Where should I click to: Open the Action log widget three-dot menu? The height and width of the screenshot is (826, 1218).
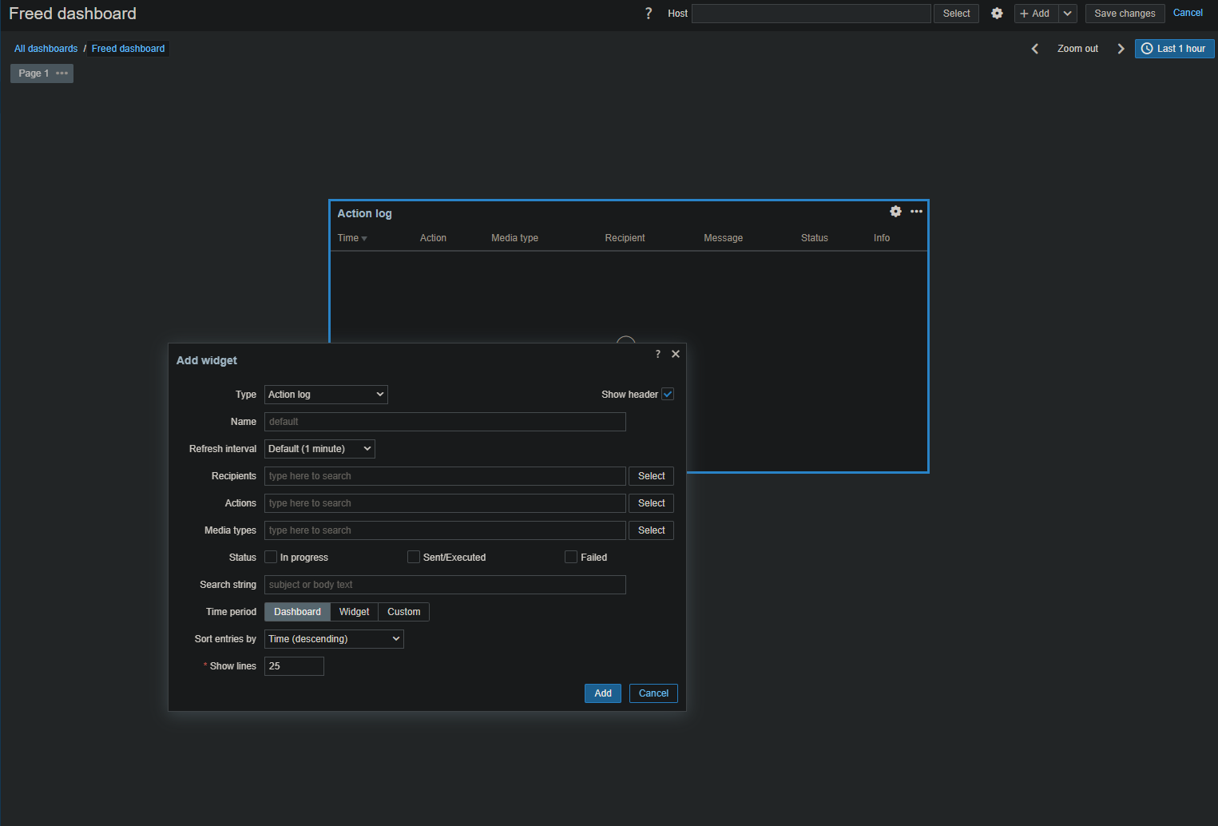click(x=916, y=212)
